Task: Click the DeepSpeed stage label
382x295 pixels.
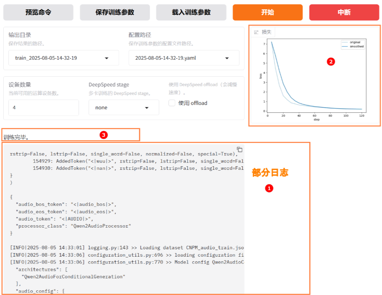Action: (x=109, y=85)
